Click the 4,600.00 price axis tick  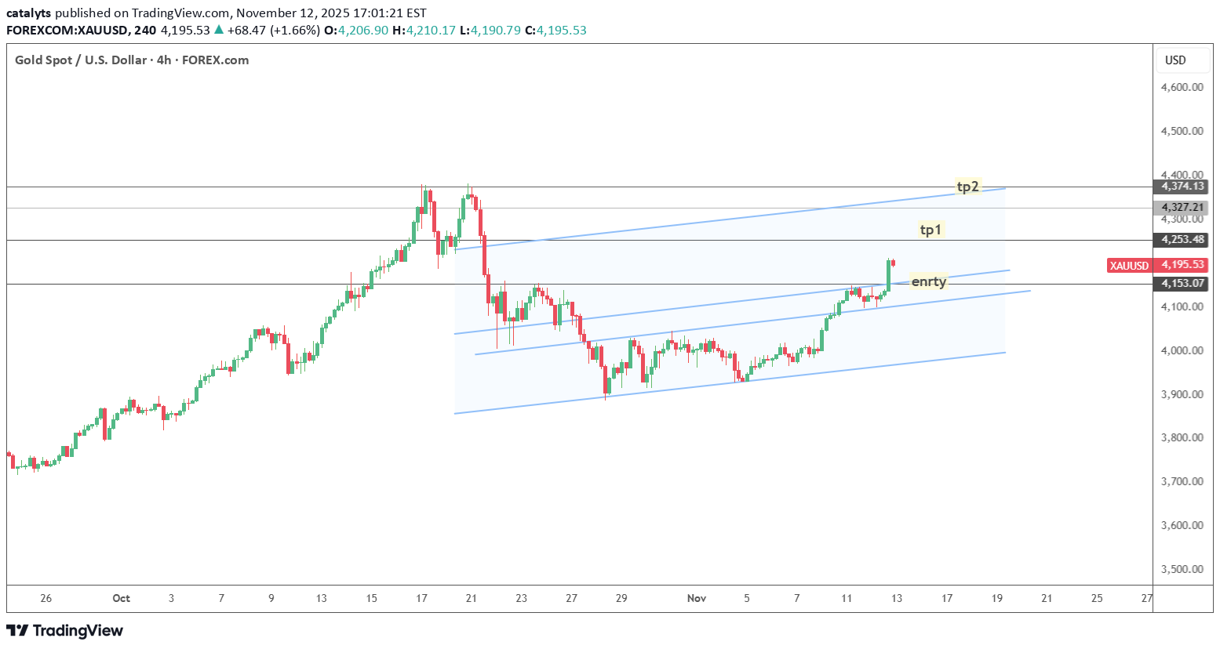coord(1182,87)
